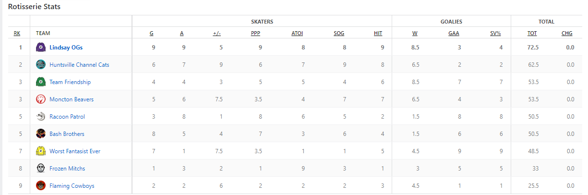Sort by the GAA column header
Image resolution: width=588 pixels, height=195 pixels.
454,34
